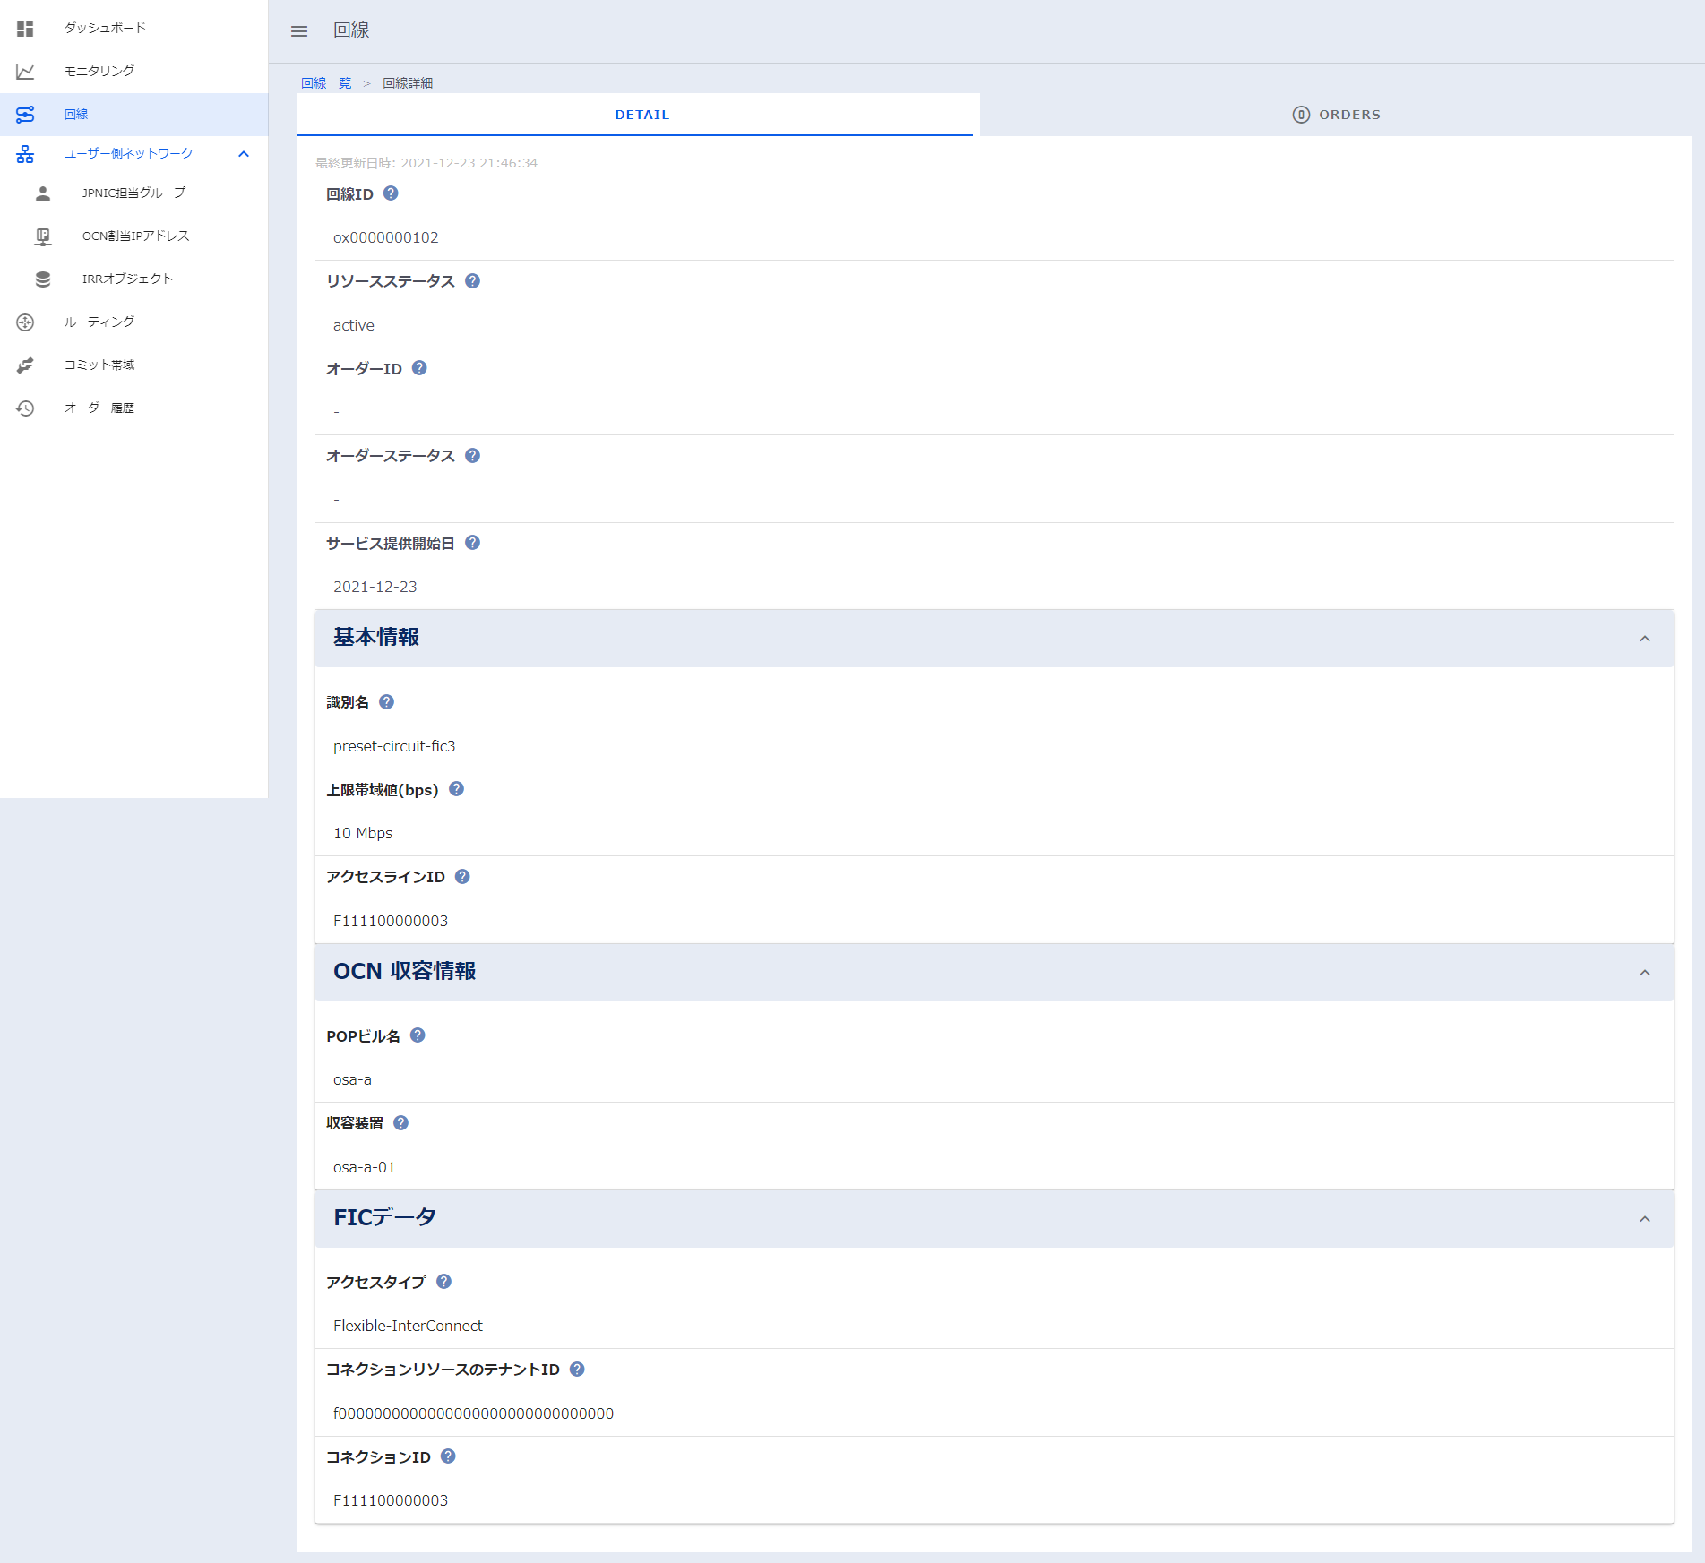Image resolution: width=1705 pixels, height=1563 pixels.
Task: Open the Monitoring (モニタリング) chart icon
Action: [25, 71]
